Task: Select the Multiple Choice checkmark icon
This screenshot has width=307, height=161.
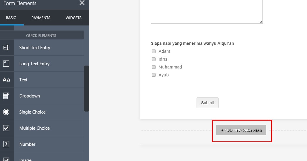Action: coord(6,128)
